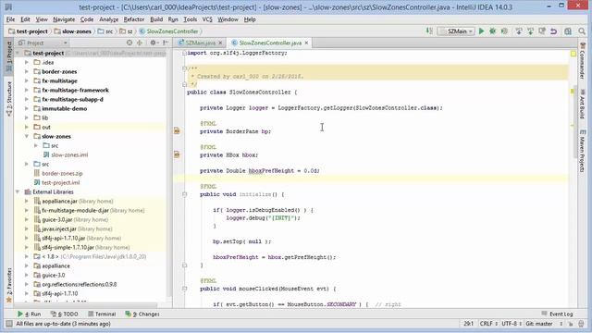Open Project panel settings gear

click(x=154, y=43)
